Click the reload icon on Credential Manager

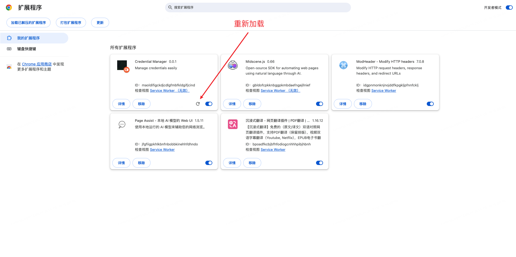[x=198, y=104]
